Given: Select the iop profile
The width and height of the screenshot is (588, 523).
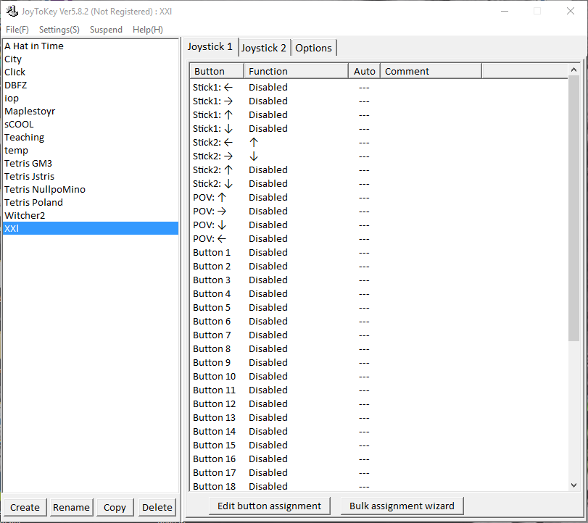Looking at the screenshot, I should point(91,99).
